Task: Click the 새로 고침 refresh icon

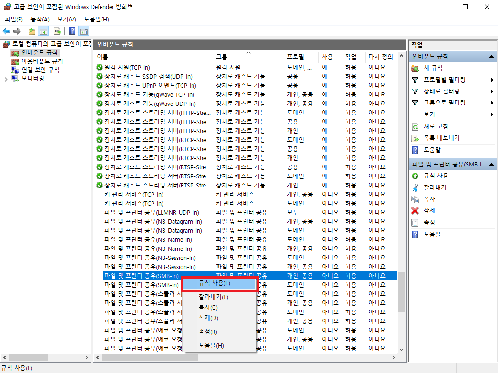Action: point(415,127)
